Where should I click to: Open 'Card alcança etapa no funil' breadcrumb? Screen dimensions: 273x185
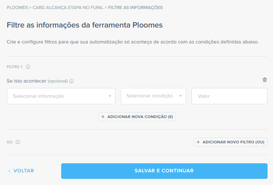[x=68, y=7]
